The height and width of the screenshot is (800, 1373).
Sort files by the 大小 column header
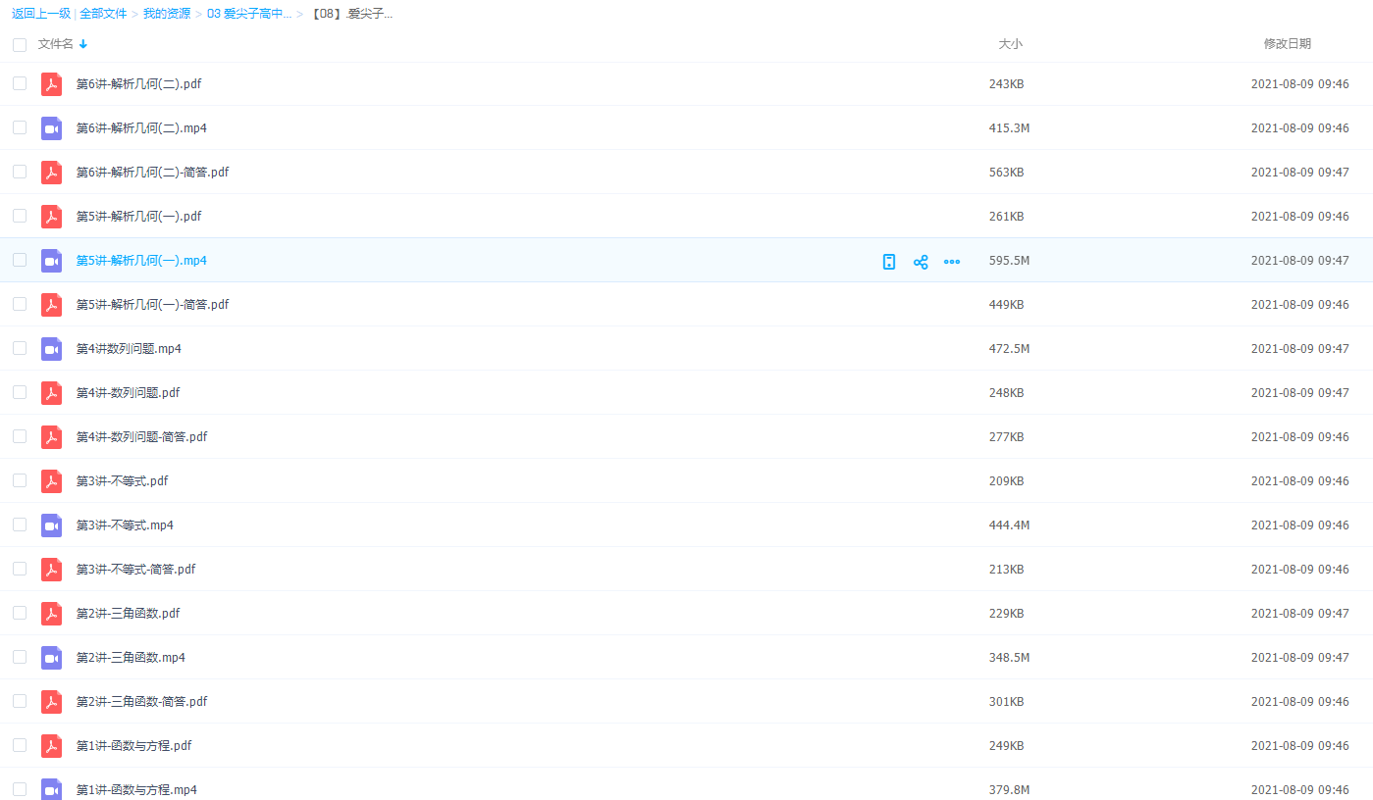[x=1010, y=44]
